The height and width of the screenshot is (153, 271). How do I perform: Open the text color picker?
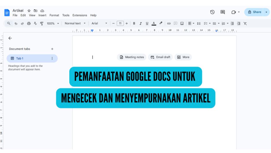(x=154, y=23)
